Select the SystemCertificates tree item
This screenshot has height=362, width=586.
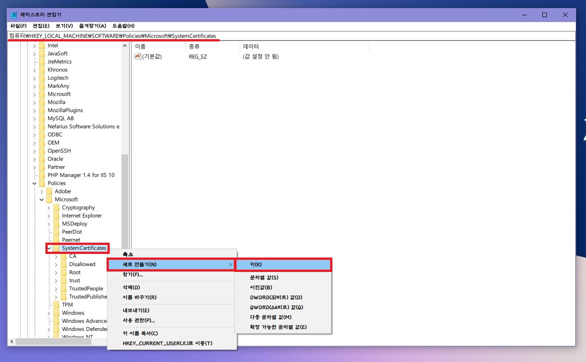click(84, 248)
